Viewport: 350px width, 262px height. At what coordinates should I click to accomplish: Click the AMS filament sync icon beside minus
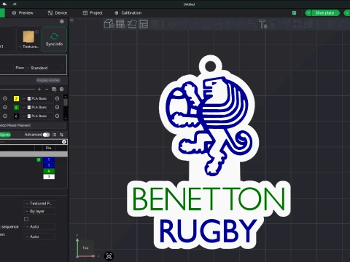(54, 90)
